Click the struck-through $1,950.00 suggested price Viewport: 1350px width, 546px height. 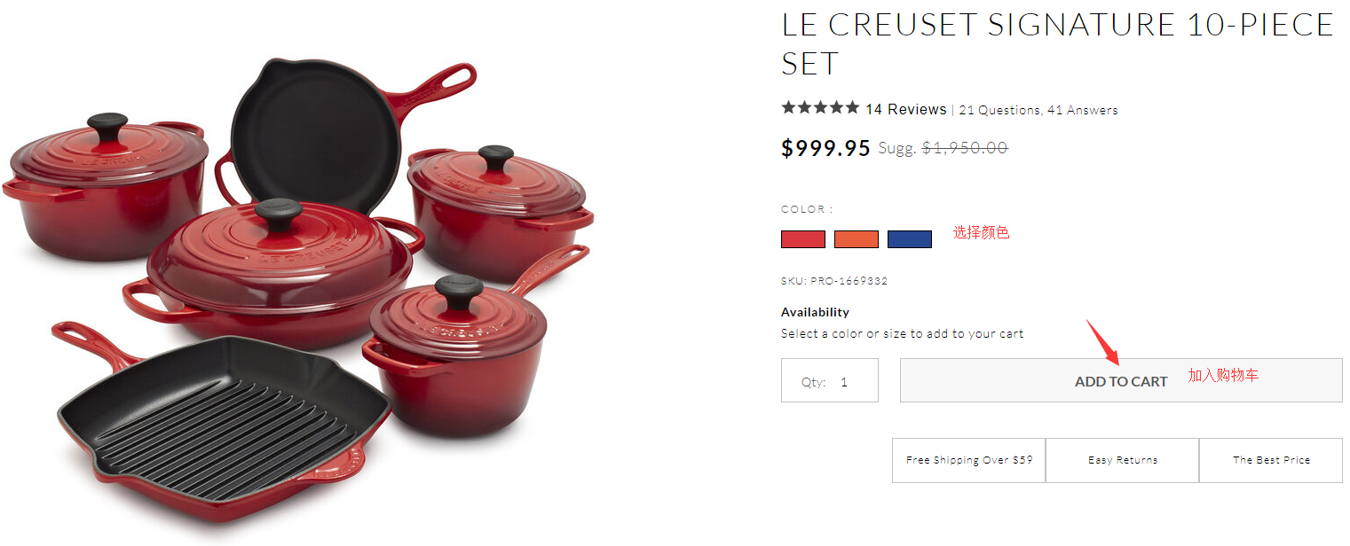[x=965, y=148]
